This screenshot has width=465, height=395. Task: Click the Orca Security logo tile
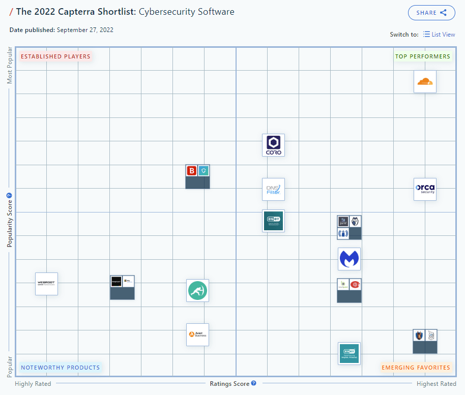coord(425,189)
